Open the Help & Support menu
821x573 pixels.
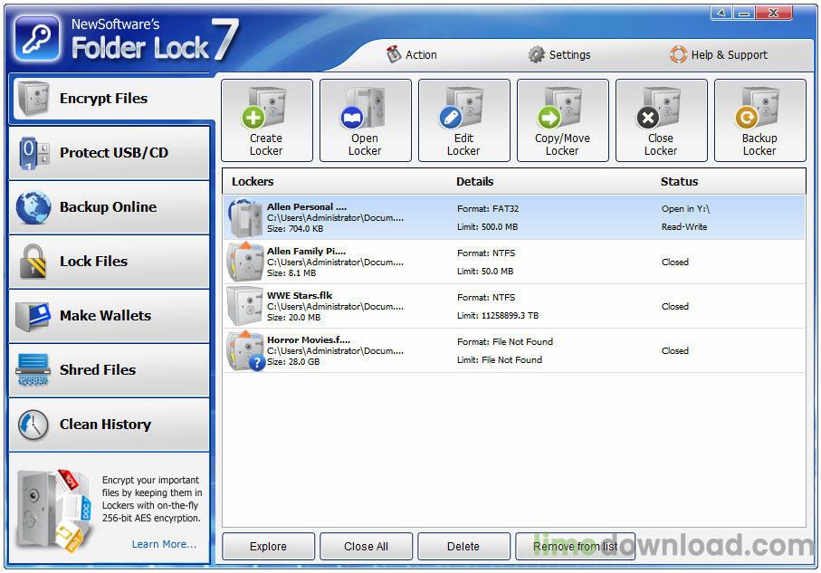click(x=719, y=54)
